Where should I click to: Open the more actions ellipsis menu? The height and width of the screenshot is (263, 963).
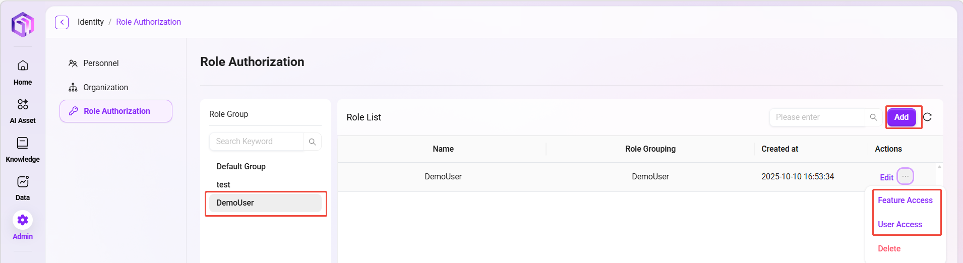pyautogui.click(x=906, y=176)
